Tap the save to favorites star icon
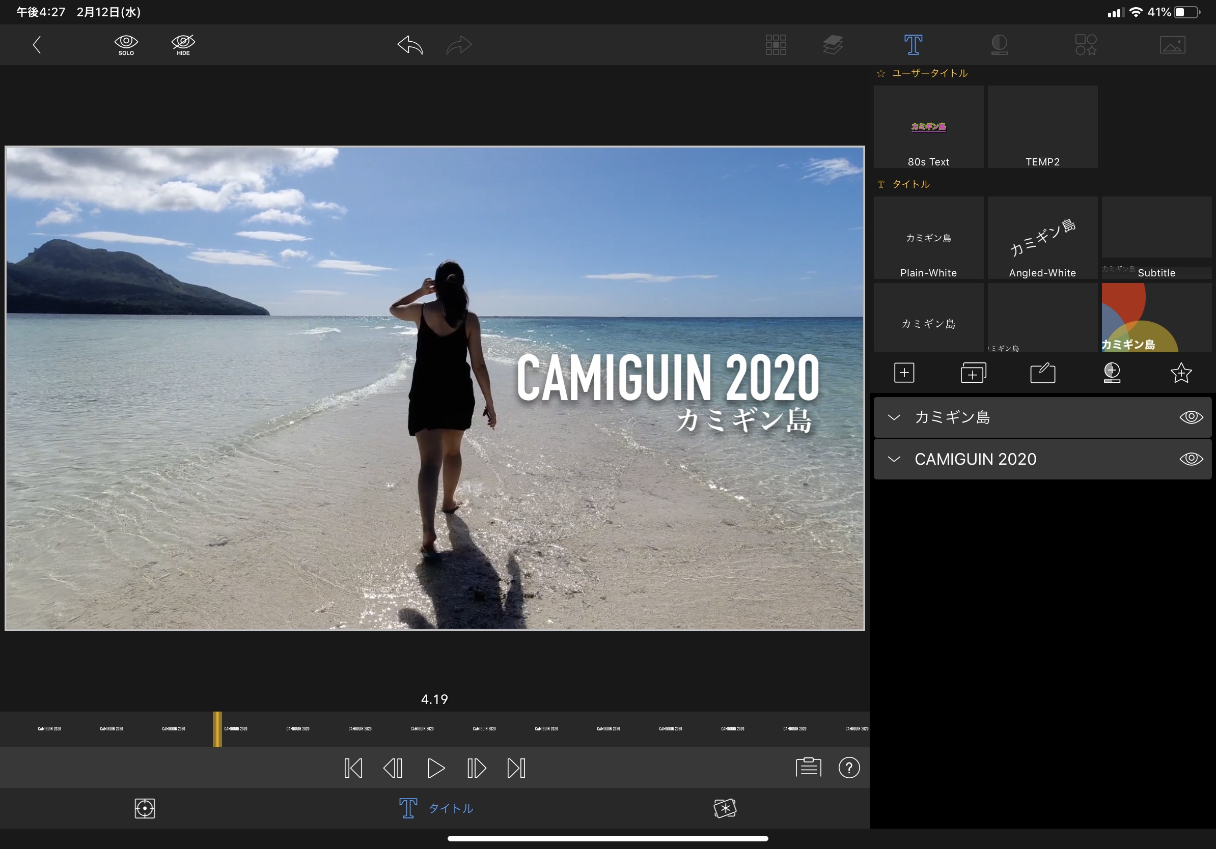Screen dimensions: 1216x849 pos(1180,373)
